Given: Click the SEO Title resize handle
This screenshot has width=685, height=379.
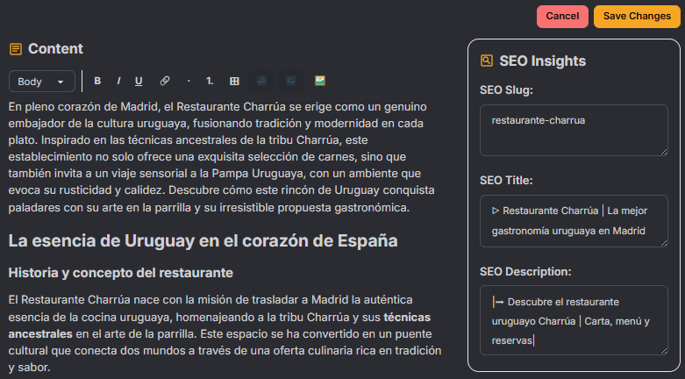Looking at the screenshot, I should [x=664, y=243].
